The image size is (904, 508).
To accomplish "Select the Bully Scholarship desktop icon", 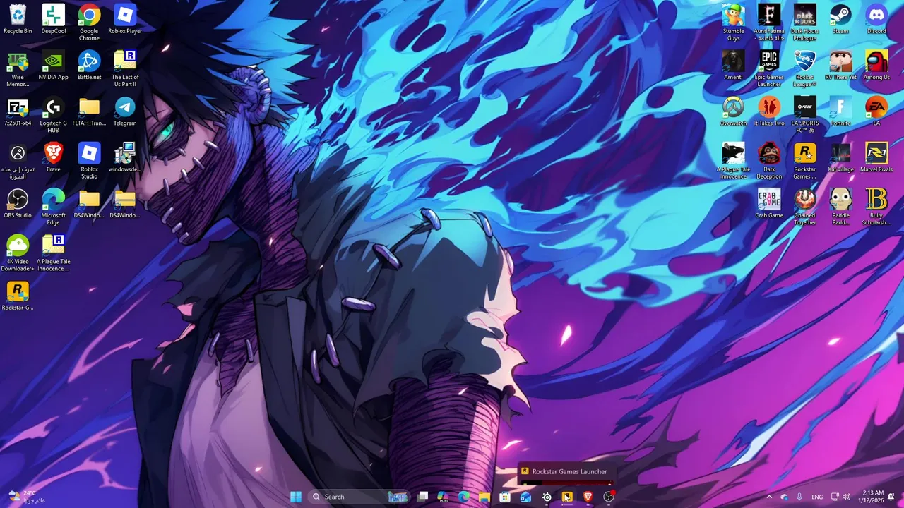I will point(876,207).
